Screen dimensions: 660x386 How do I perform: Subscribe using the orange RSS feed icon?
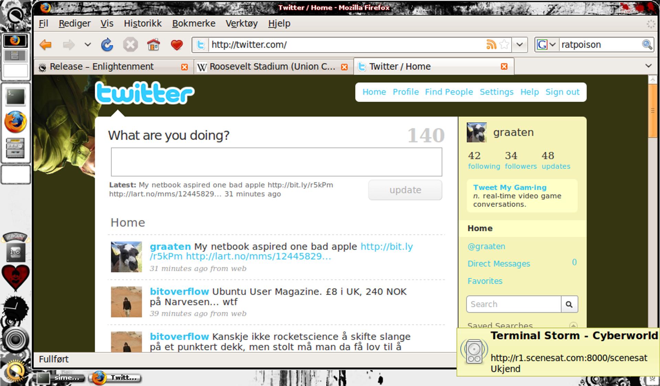[x=491, y=45]
